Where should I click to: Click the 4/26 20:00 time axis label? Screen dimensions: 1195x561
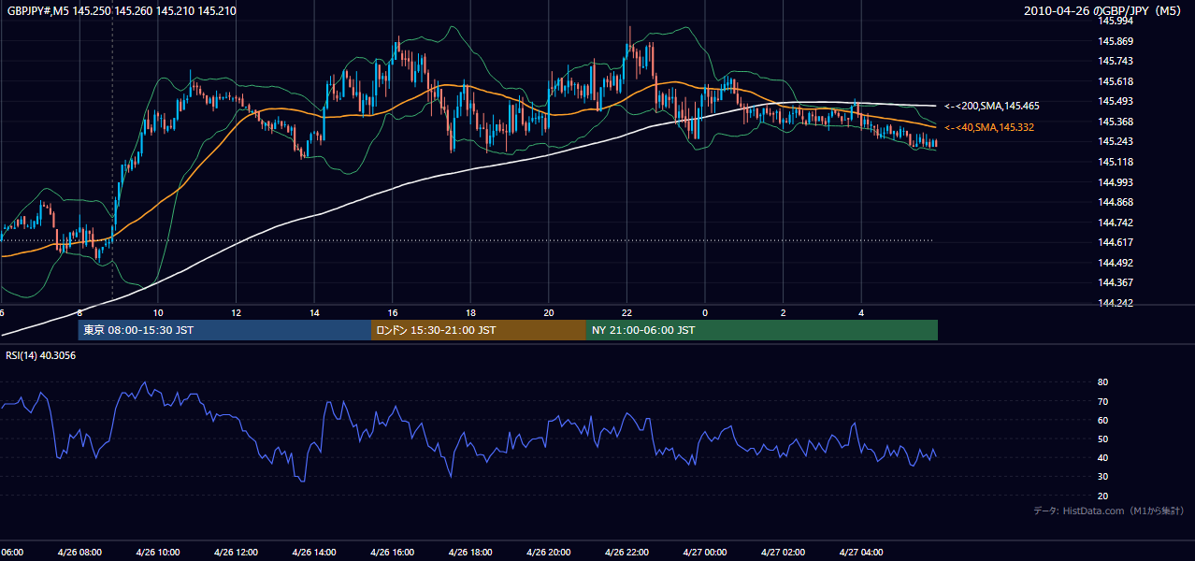click(549, 553)
